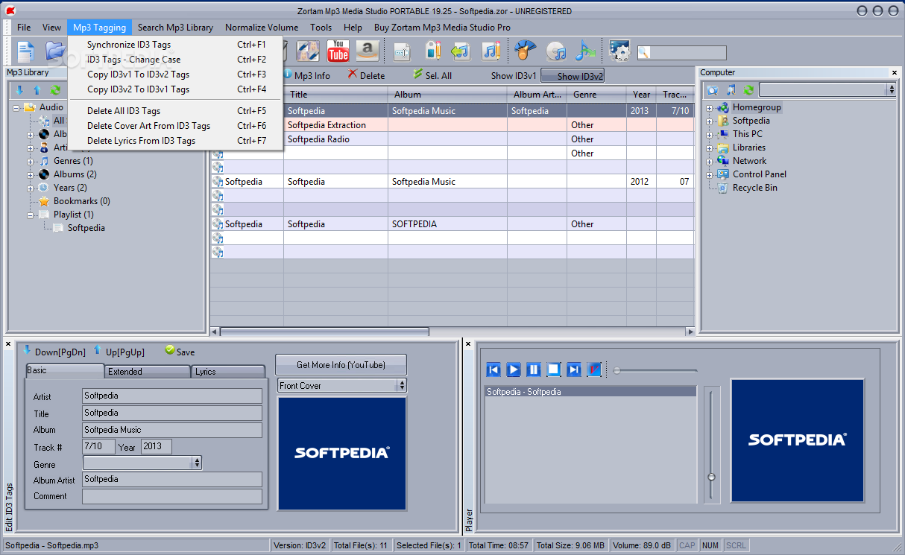This screenshot has height=555, width=905.
Task: Click the Down[PgDn] button
Action: [54, 352]
